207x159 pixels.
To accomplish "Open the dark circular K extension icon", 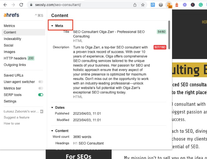I will pyautogui.click(x=193, y=5).
